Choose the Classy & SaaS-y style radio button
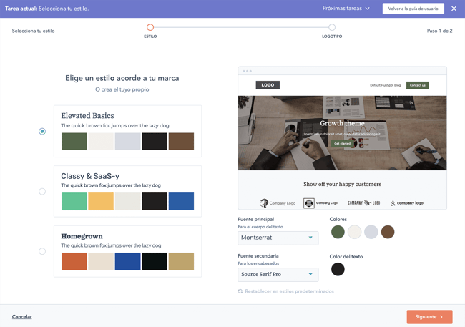Screen dimensions: 465x327 point(42,191)
